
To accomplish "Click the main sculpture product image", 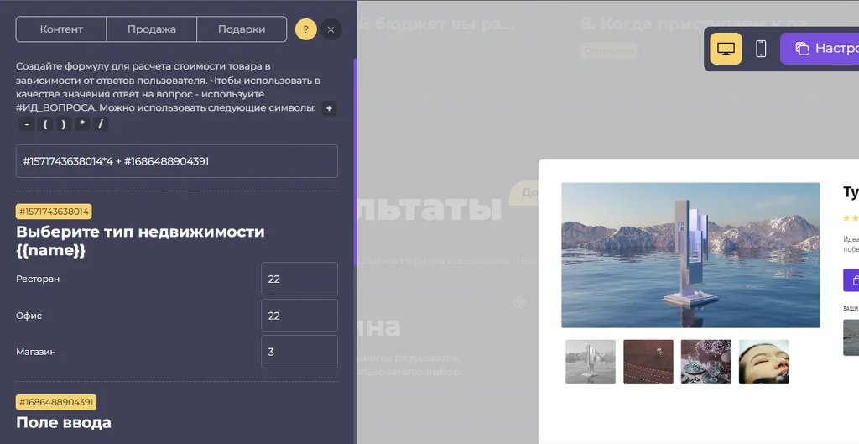I will [691, 255].
